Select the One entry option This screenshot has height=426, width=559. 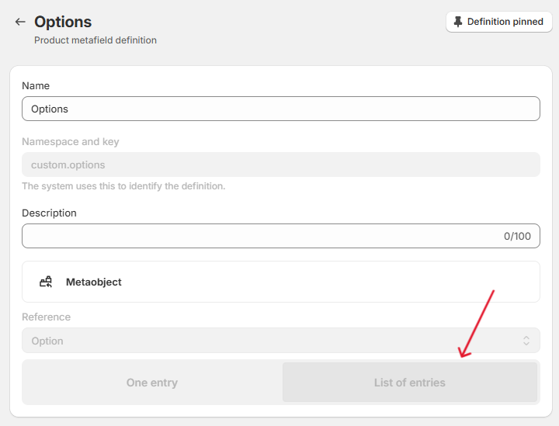152,383
